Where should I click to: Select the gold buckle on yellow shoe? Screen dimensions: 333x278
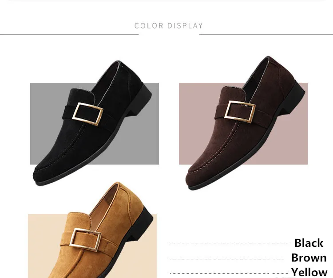pos(85,240)
